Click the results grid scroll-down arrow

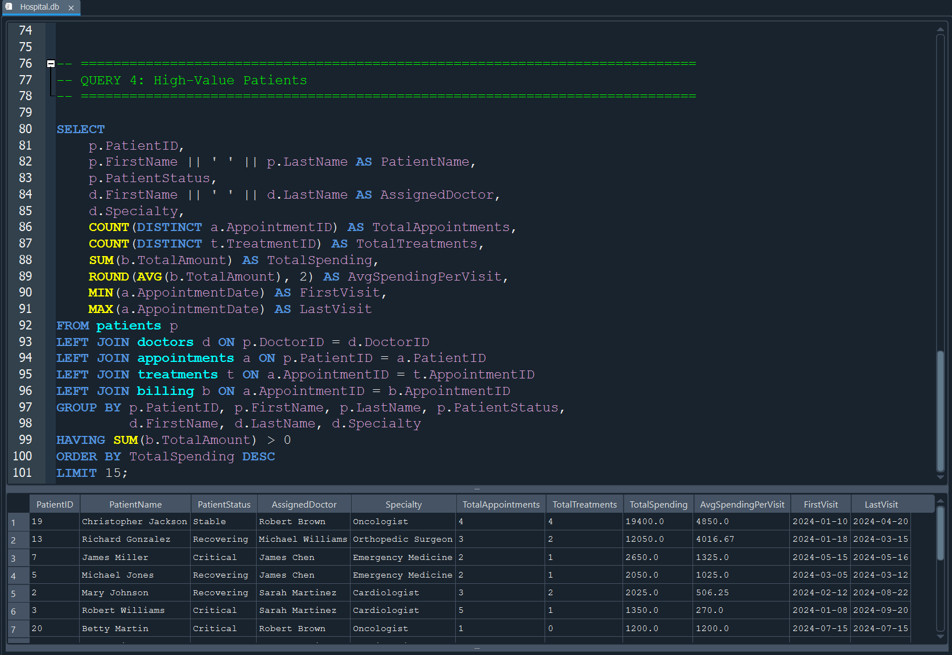tap(940, 637)
